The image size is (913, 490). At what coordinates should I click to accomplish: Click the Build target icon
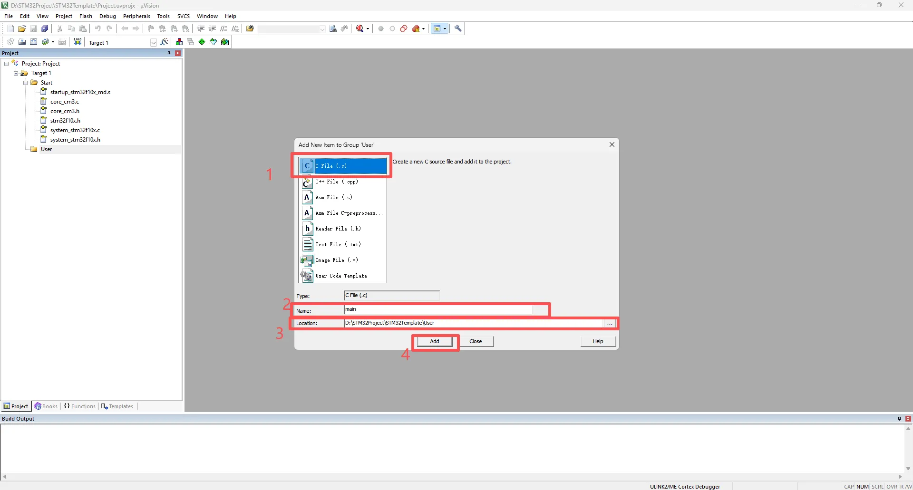(22, 42)
